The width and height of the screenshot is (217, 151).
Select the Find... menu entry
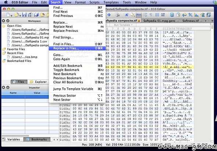click(77, 7)
